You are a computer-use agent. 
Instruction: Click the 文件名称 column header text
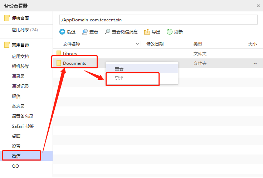click(x=72, y=44)
